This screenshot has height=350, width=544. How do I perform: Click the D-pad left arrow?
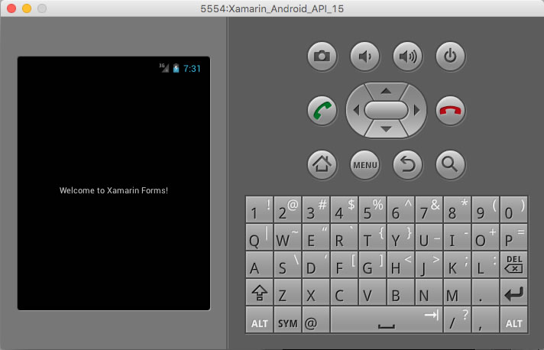click(356, 110)
